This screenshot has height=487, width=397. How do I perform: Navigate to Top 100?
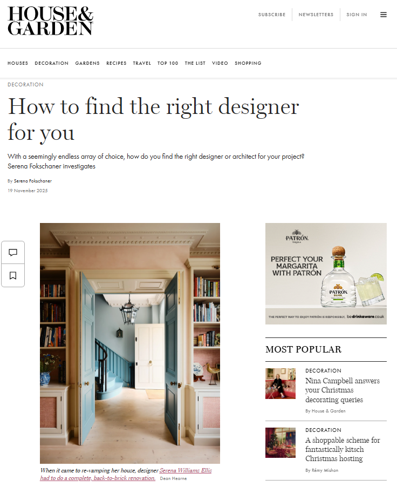[168, 63]
